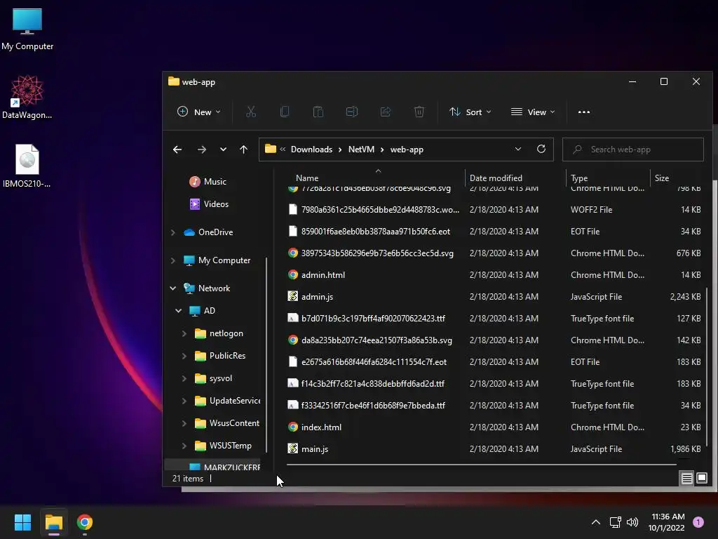Click the Share icon in toolbar
This screenshot has height=539, width=718.
coord(386,112)
